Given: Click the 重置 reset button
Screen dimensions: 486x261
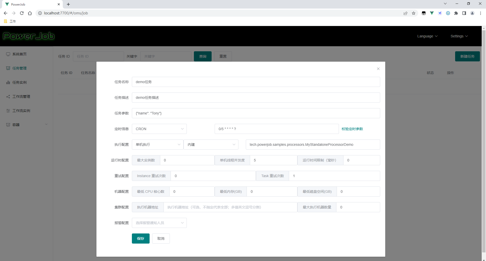Looking at the screenshot, I should click(223, 56).
